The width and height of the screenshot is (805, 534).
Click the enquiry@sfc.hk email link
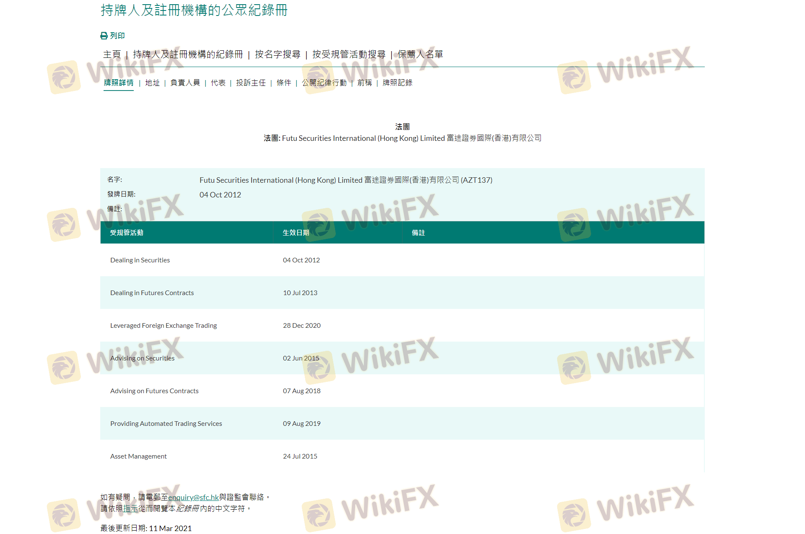pyautogui.click(x=193, y=498)
